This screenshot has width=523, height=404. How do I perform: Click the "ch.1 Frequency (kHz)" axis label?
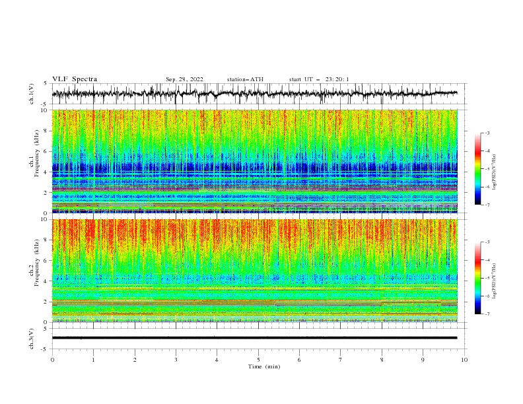(x=34, y=154)
